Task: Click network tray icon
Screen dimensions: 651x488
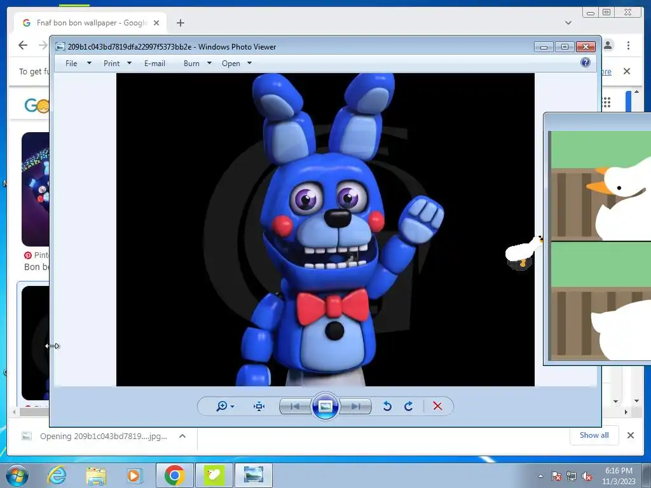Action: (572, 476)
